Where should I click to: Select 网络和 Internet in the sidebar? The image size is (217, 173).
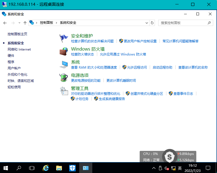[19, 49]
